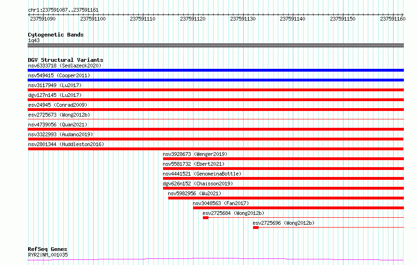Click the blue bar under nsv6333718
Image resolution: width=417 pixels, height=265 pixels.
click(216, 70)
